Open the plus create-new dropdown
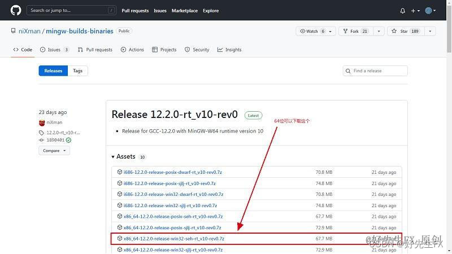The height and width of the screenshot is (254, 452). tap(415, 11)
